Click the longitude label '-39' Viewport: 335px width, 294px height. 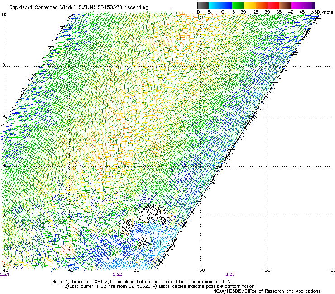pyautogui.click(x=135, y=270)
